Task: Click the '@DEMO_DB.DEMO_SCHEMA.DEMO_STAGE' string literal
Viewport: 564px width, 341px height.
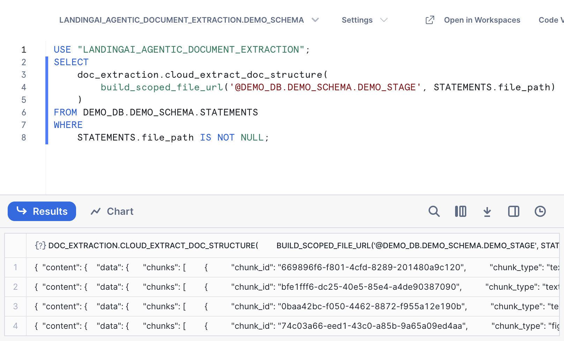Action: 325,87
